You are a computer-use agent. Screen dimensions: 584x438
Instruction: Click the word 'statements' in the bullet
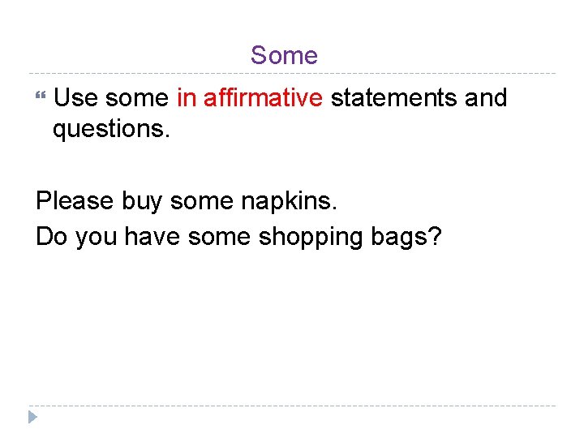[393, 97]
